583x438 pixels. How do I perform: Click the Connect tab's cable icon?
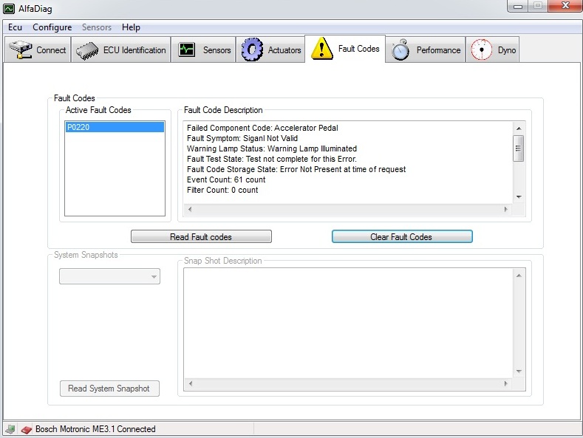click(21, 50)
